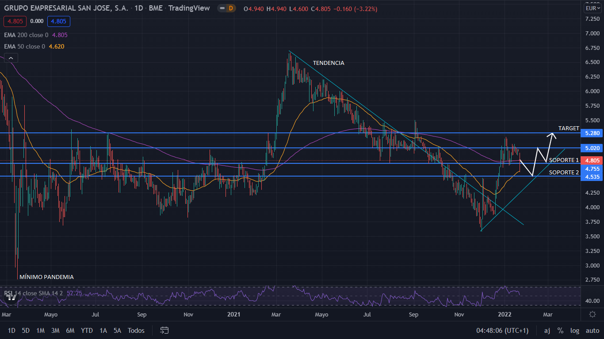Switch to the YTD range
The height and width of the screenshot is (339, 604).
(87, 330)
